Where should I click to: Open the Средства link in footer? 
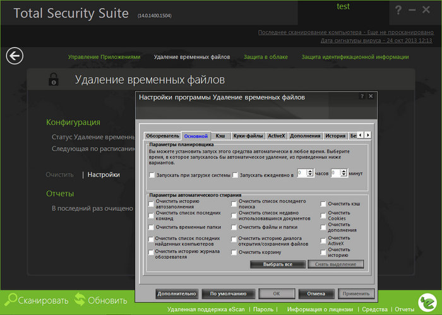click(374, 309)
